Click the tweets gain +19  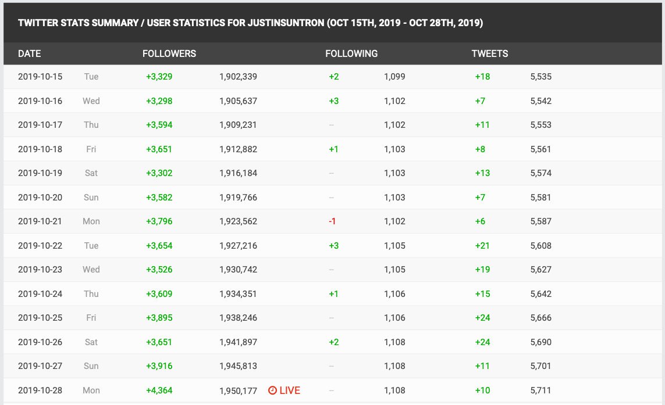click(x=482, y=270)
